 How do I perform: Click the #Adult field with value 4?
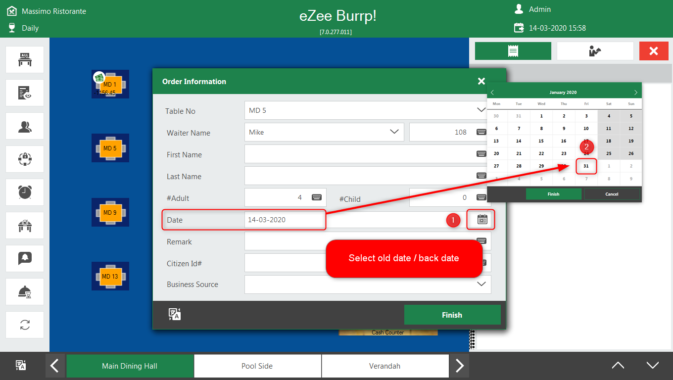(x=286, y=197)
